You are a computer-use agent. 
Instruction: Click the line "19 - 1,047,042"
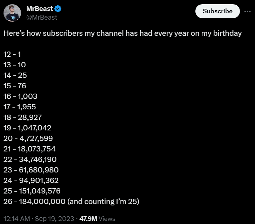27,128
